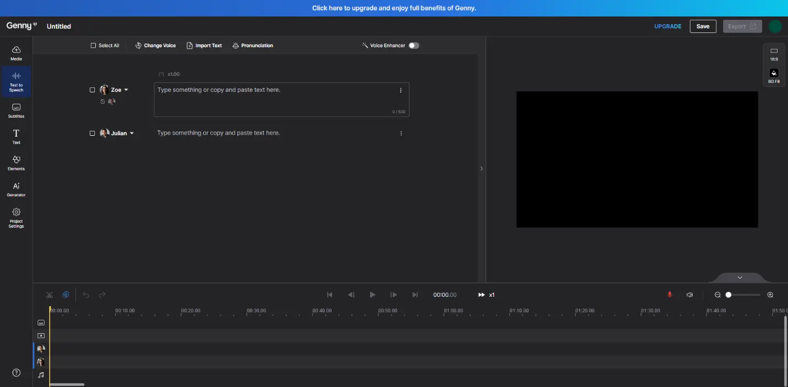This screenshot has height=387, width=788.
Task: Click the timeline zoom slider handle
Action: (729, 295)
